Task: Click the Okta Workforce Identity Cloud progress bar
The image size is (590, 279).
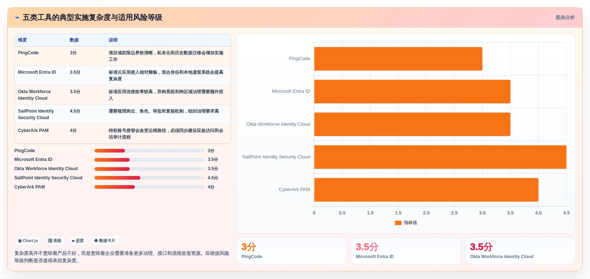Action: coord(149,169)
